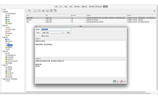The image size is (158, 99).
Task: Click the edit pencil toolbar icon
Action: 36,11
